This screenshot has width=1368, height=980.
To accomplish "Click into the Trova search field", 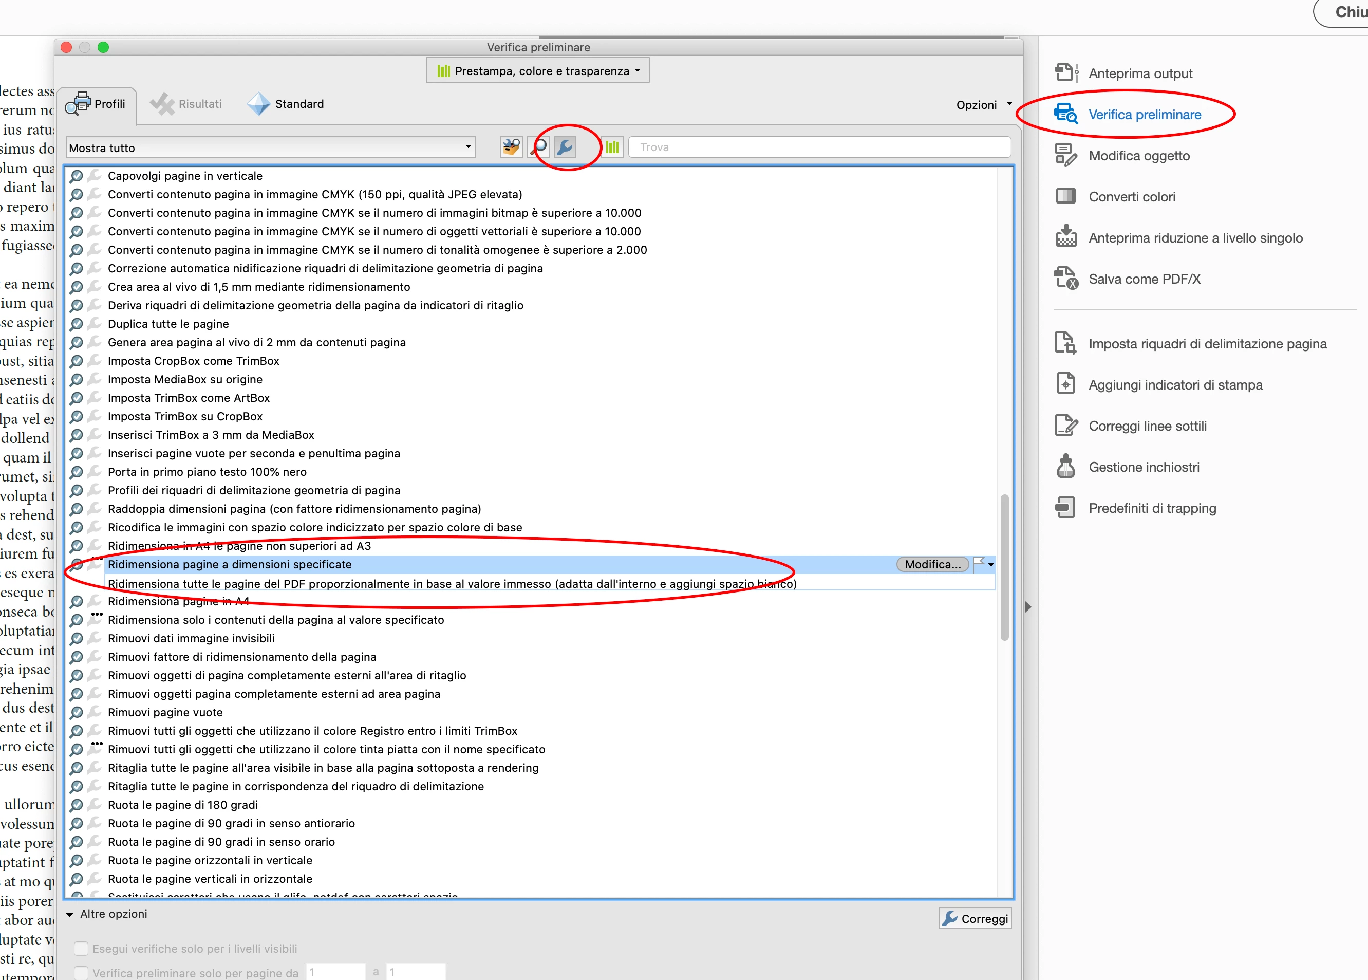I will (819, 146).
